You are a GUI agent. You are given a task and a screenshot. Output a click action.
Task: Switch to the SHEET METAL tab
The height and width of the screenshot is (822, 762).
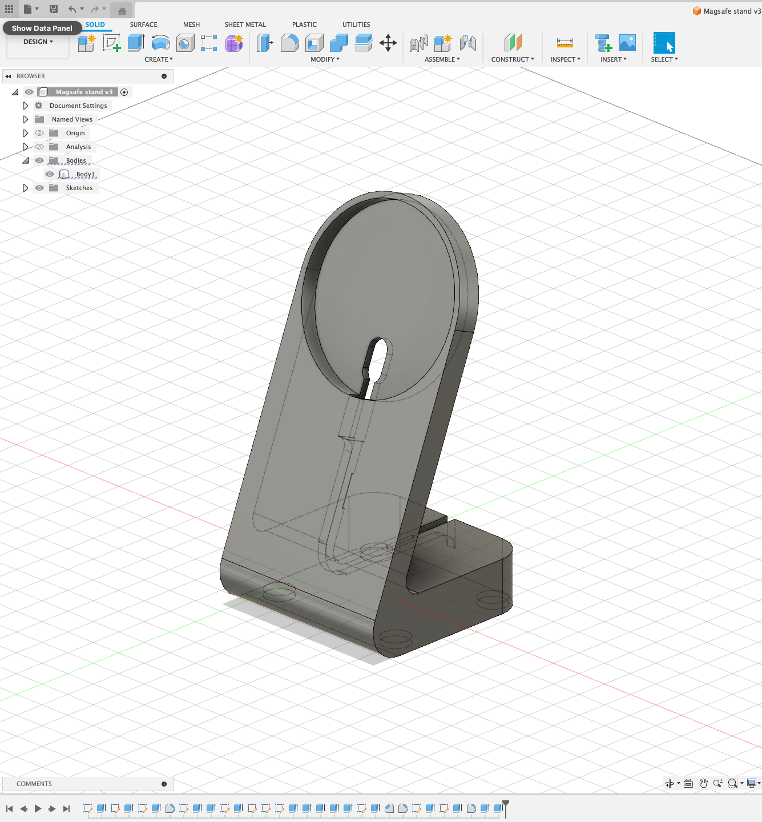click(245, 25)
